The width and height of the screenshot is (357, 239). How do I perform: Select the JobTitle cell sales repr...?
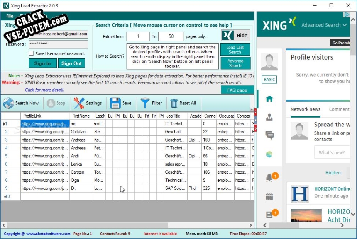coord(176,164)
